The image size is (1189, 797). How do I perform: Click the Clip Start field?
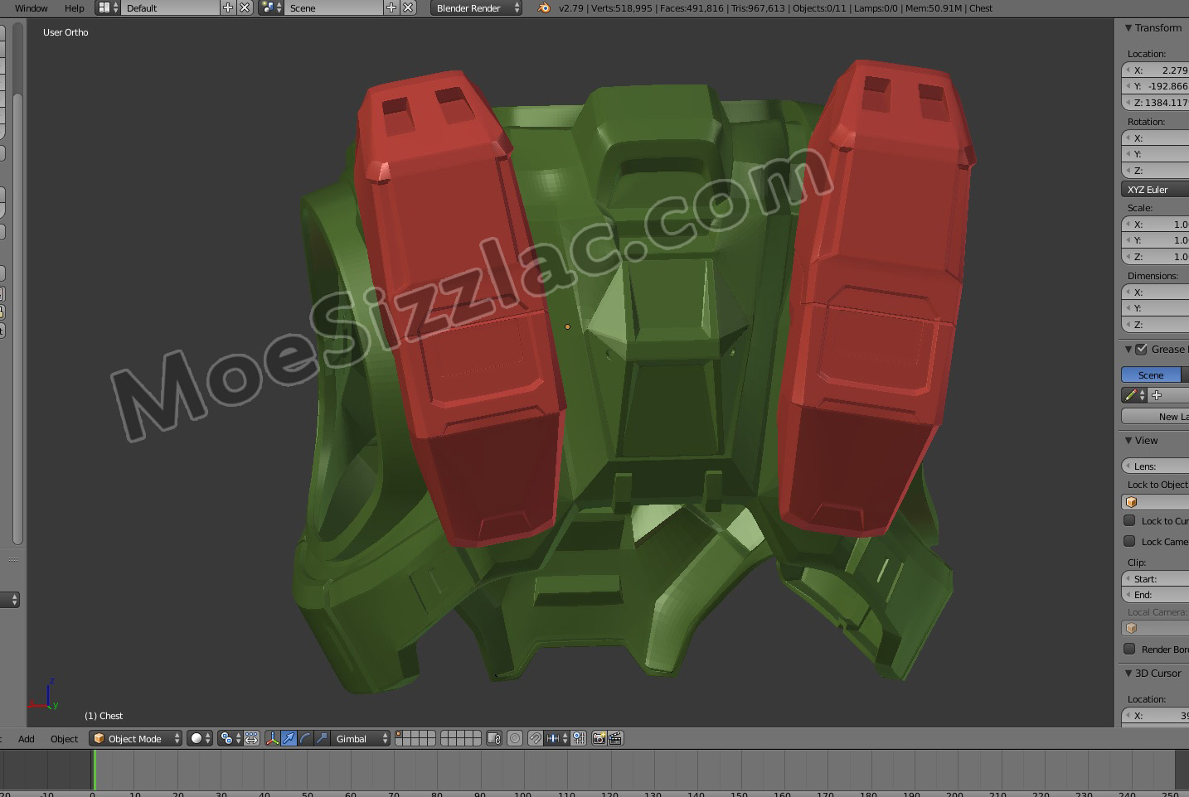pos(1155,579)
